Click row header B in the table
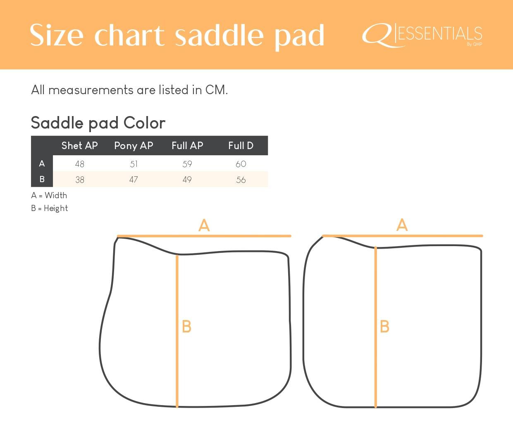Viewport: 513px width, 439px height. pos(42,179)
